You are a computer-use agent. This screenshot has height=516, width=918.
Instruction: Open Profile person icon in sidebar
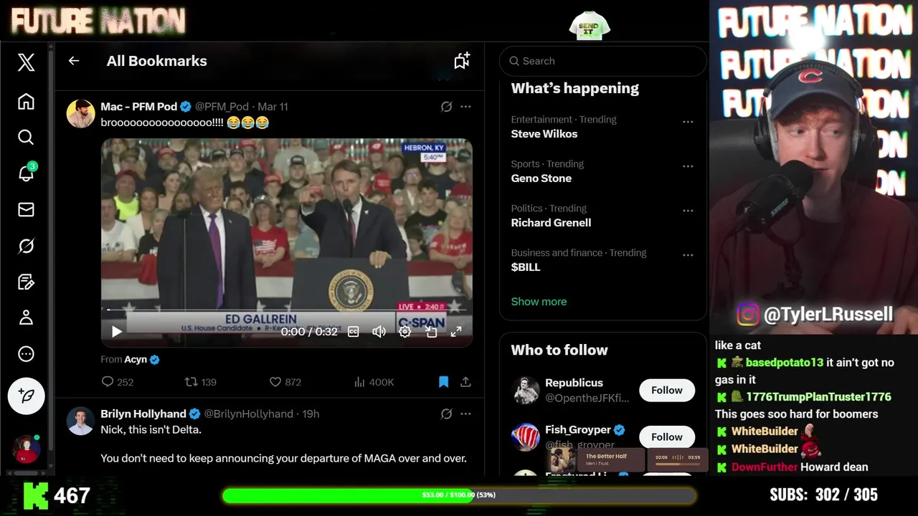click(x=26, y=317)
